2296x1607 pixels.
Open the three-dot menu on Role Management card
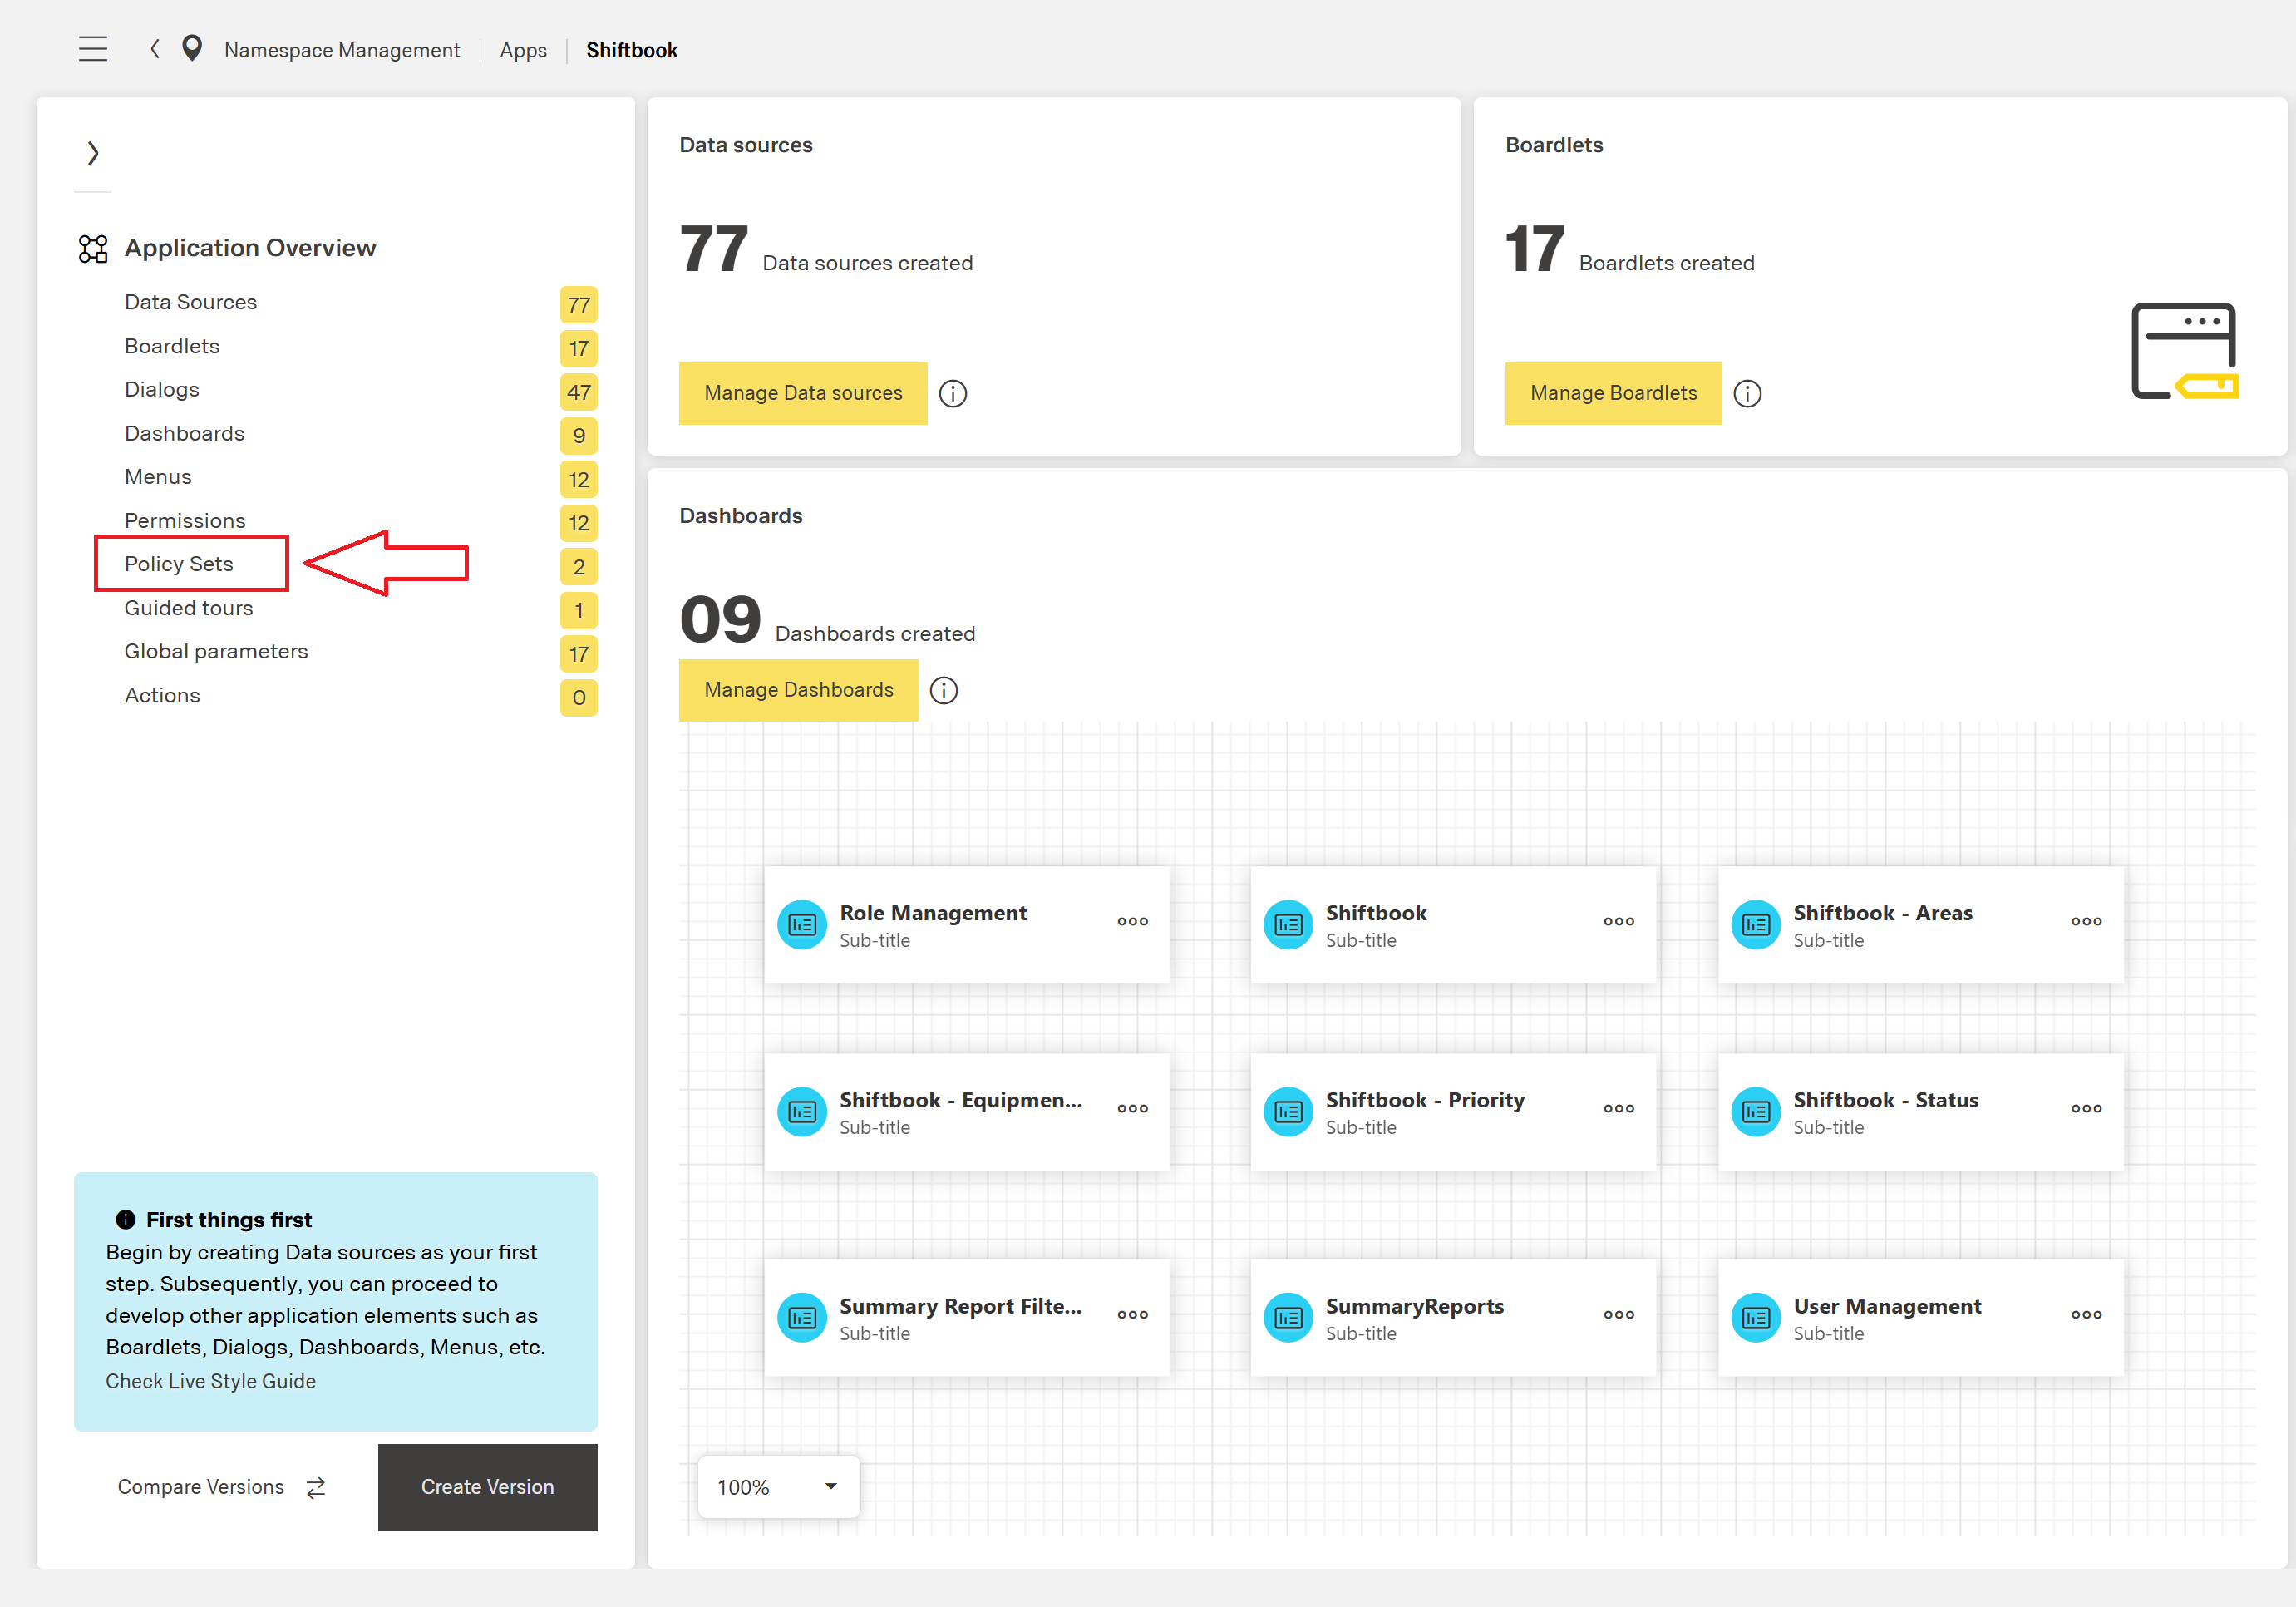click(1131, 921)
